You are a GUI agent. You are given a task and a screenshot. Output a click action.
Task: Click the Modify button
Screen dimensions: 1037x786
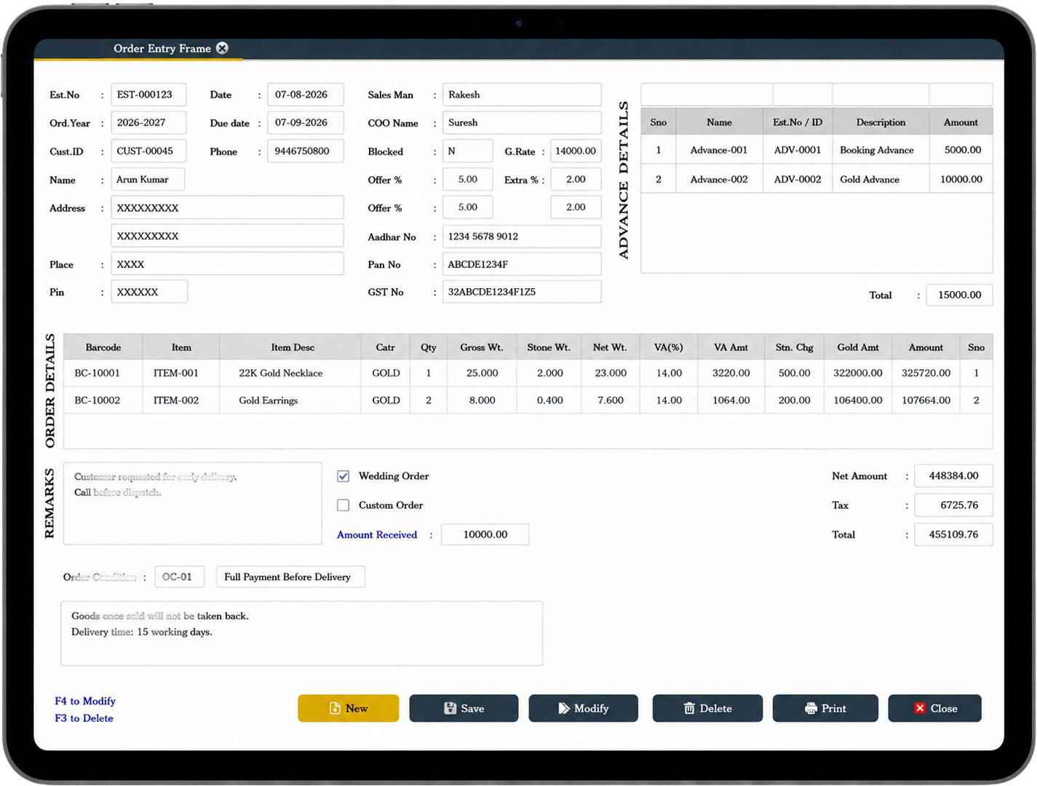[x=583, y=708]
